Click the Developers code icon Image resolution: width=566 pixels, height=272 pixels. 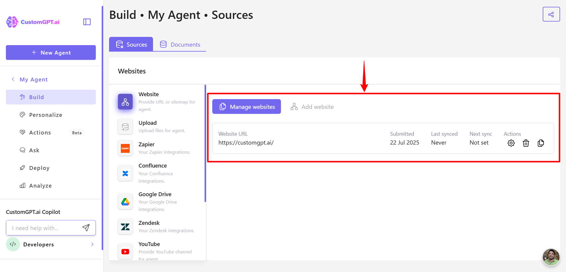pos(13,244)
